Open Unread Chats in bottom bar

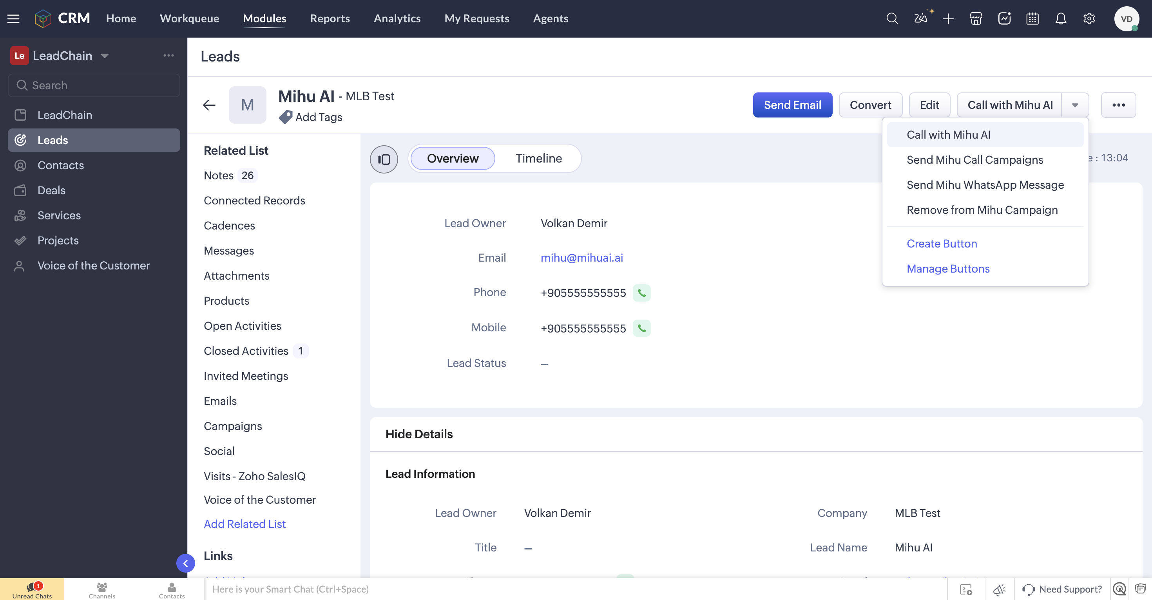point(32,590)
